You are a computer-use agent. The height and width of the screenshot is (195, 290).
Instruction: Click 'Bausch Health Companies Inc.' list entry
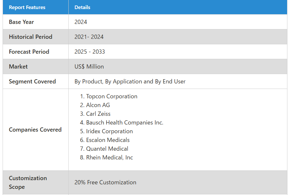click(x=125, y=123)
